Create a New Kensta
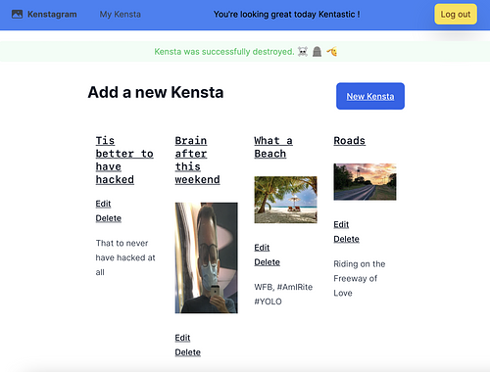 point(370,96)
